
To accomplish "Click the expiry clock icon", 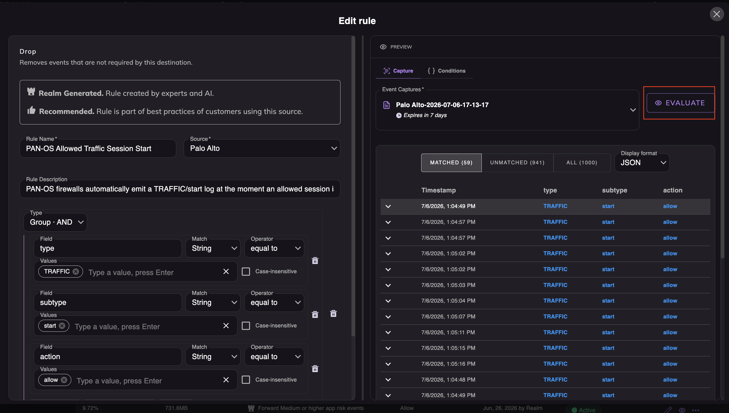I will tap(399, 116).
